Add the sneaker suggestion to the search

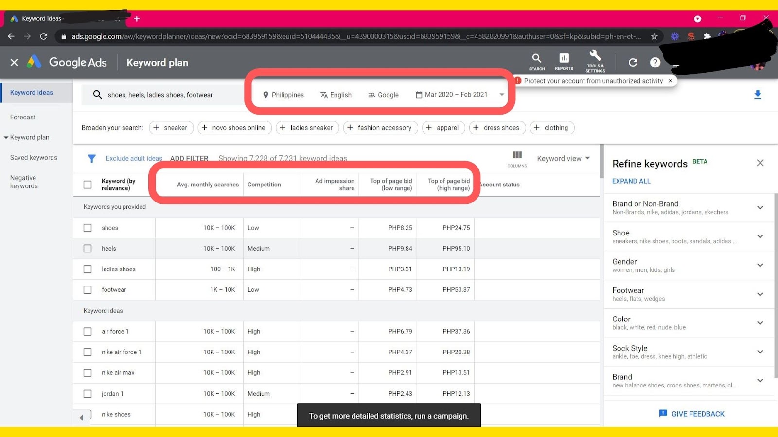click(171, 128)
